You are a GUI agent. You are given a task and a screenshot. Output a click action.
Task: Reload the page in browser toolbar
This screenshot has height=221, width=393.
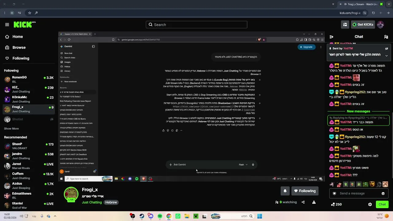click(373, 13)
